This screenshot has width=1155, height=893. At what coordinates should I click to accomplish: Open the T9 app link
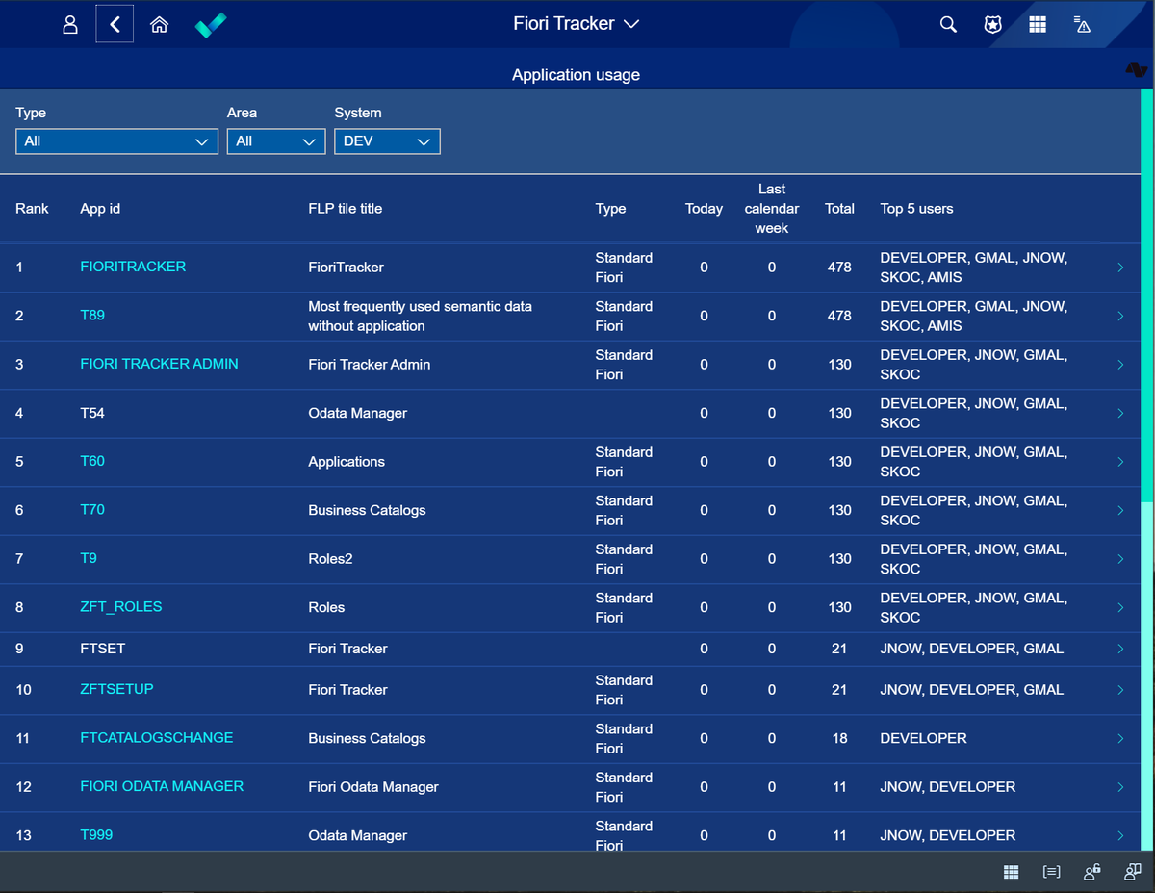tap(89, 558)
